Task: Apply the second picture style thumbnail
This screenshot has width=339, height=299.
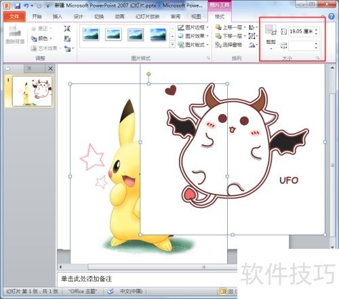Action: (x=113, y=35)
